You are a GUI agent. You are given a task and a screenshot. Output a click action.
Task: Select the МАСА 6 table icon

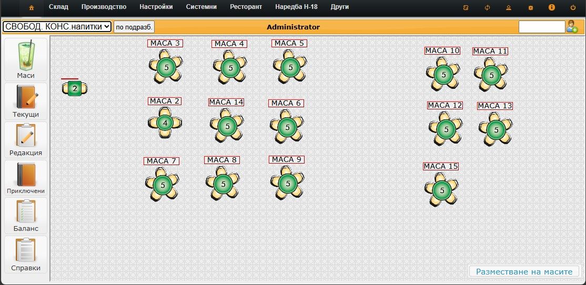click(x=287, y=127)
